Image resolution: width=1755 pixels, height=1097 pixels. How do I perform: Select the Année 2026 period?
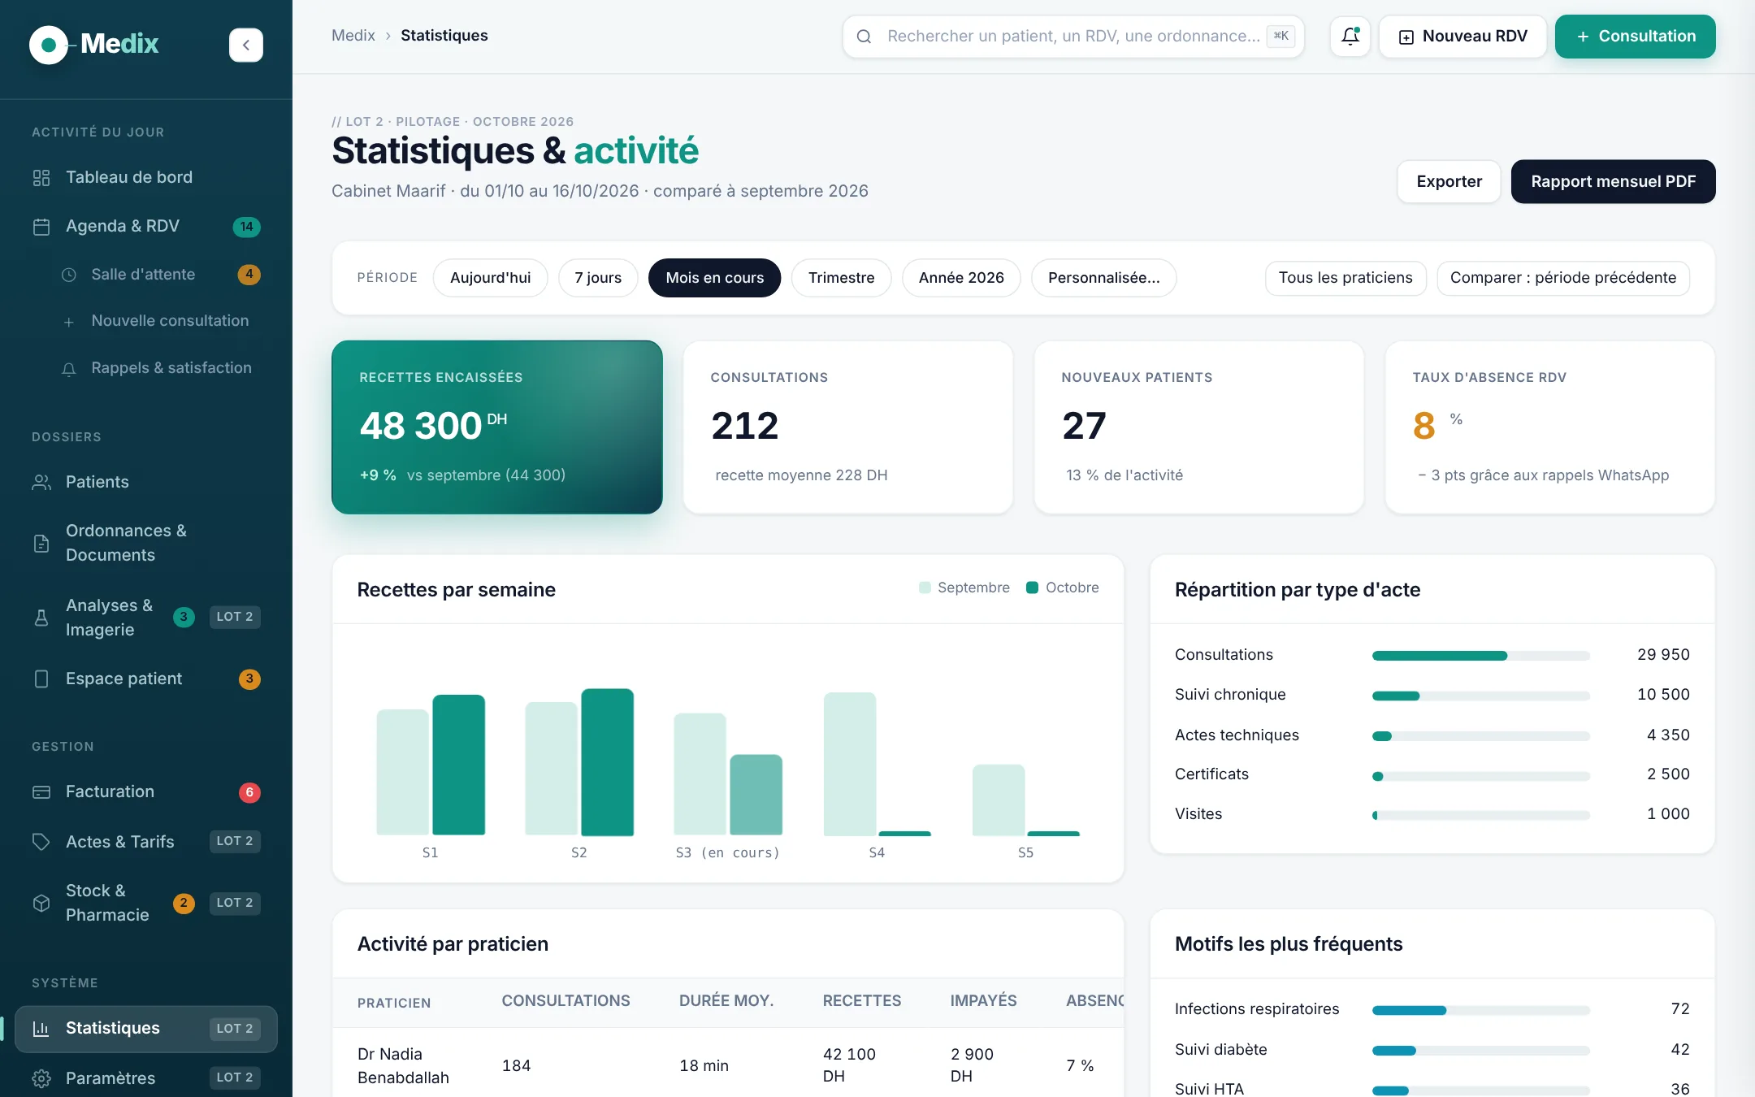(961, 278)
